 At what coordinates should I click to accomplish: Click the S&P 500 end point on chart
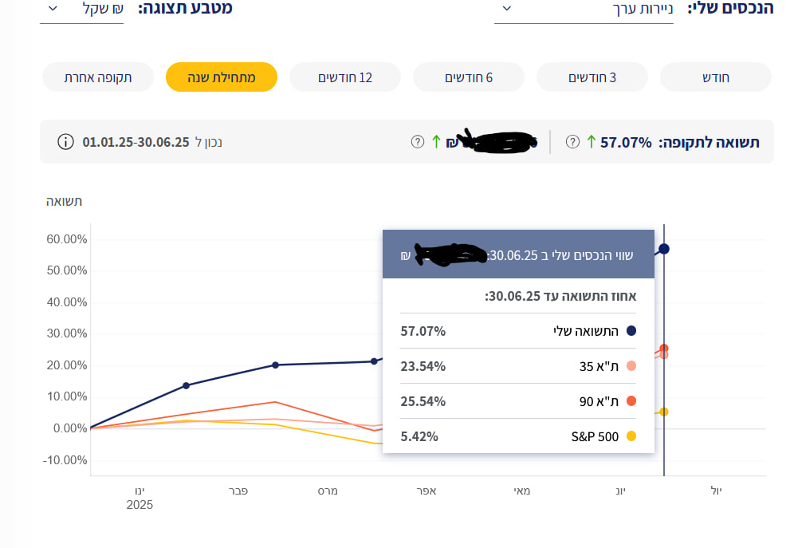click(x=664, y=412)
